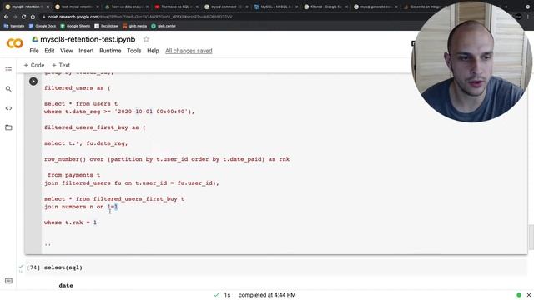This screenshot has width=534, height=300.
Task: Click the Google Drive icon beside the notebook title
Action: [35, 39]
